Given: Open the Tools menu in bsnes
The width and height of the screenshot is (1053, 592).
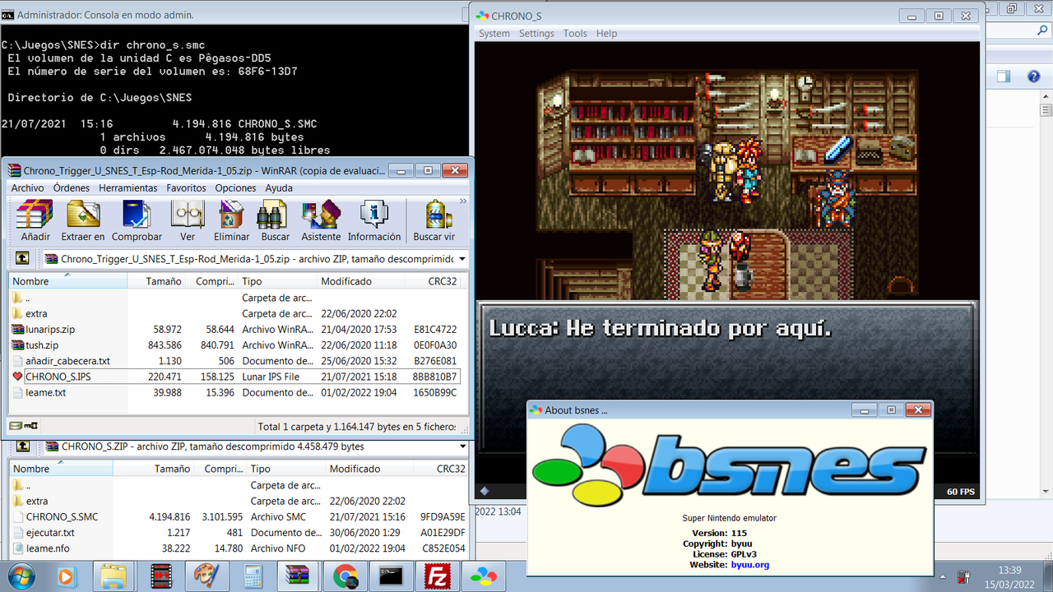Looking at the screenshot, I should click(x=575, y=34).
